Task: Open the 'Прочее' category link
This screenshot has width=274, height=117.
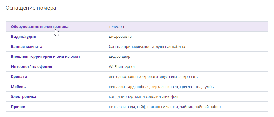Action: click(18, 107)
